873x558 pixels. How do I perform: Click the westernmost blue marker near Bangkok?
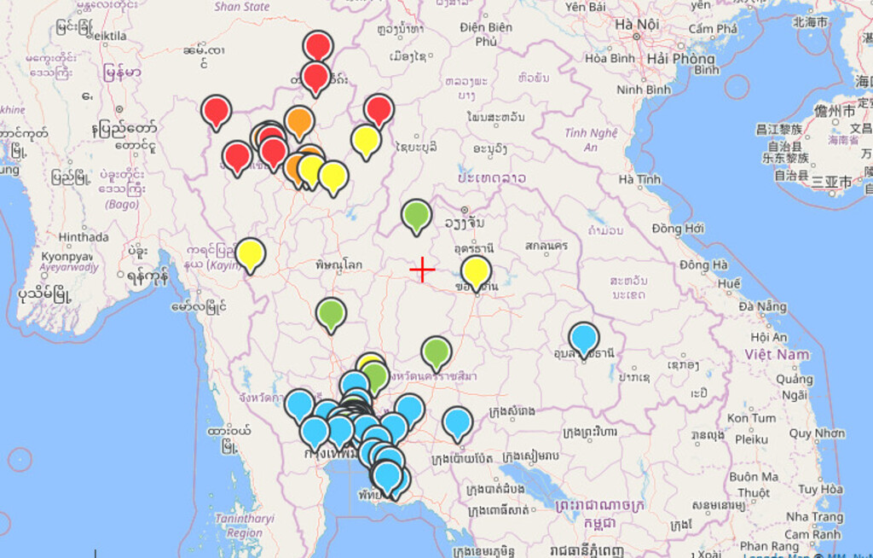click(x=299, y=405)
